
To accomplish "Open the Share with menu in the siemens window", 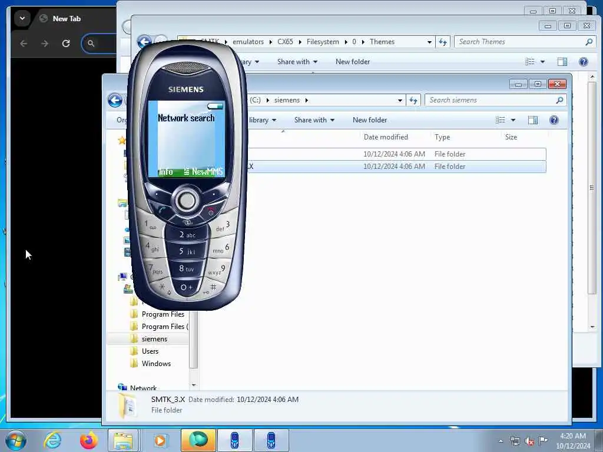I will pos(314,120).
